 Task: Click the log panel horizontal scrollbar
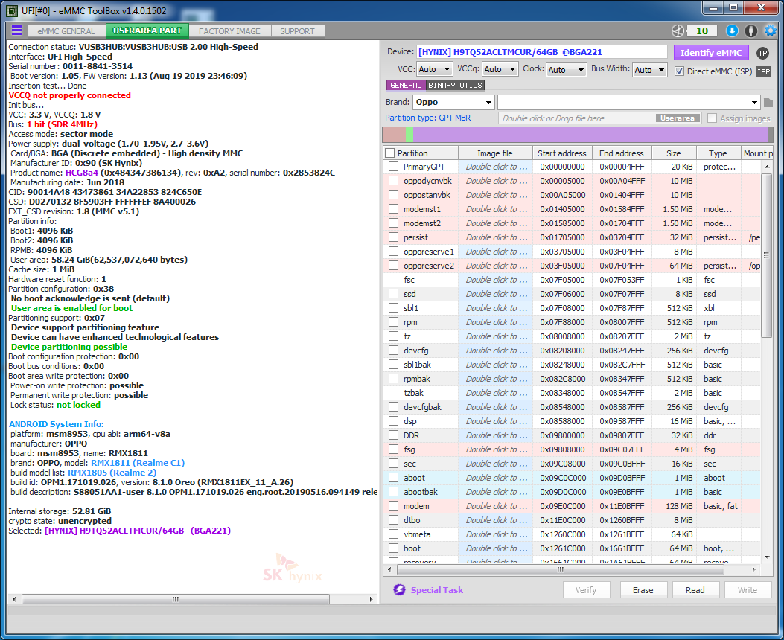[176, 598]
